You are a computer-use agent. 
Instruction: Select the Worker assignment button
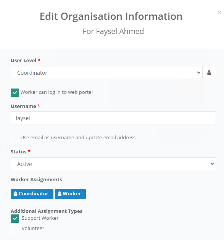tap(70, 194)
